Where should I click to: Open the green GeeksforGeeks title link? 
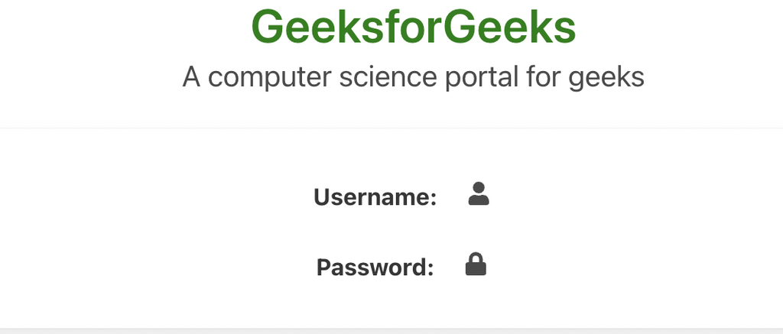coord(413,28)
